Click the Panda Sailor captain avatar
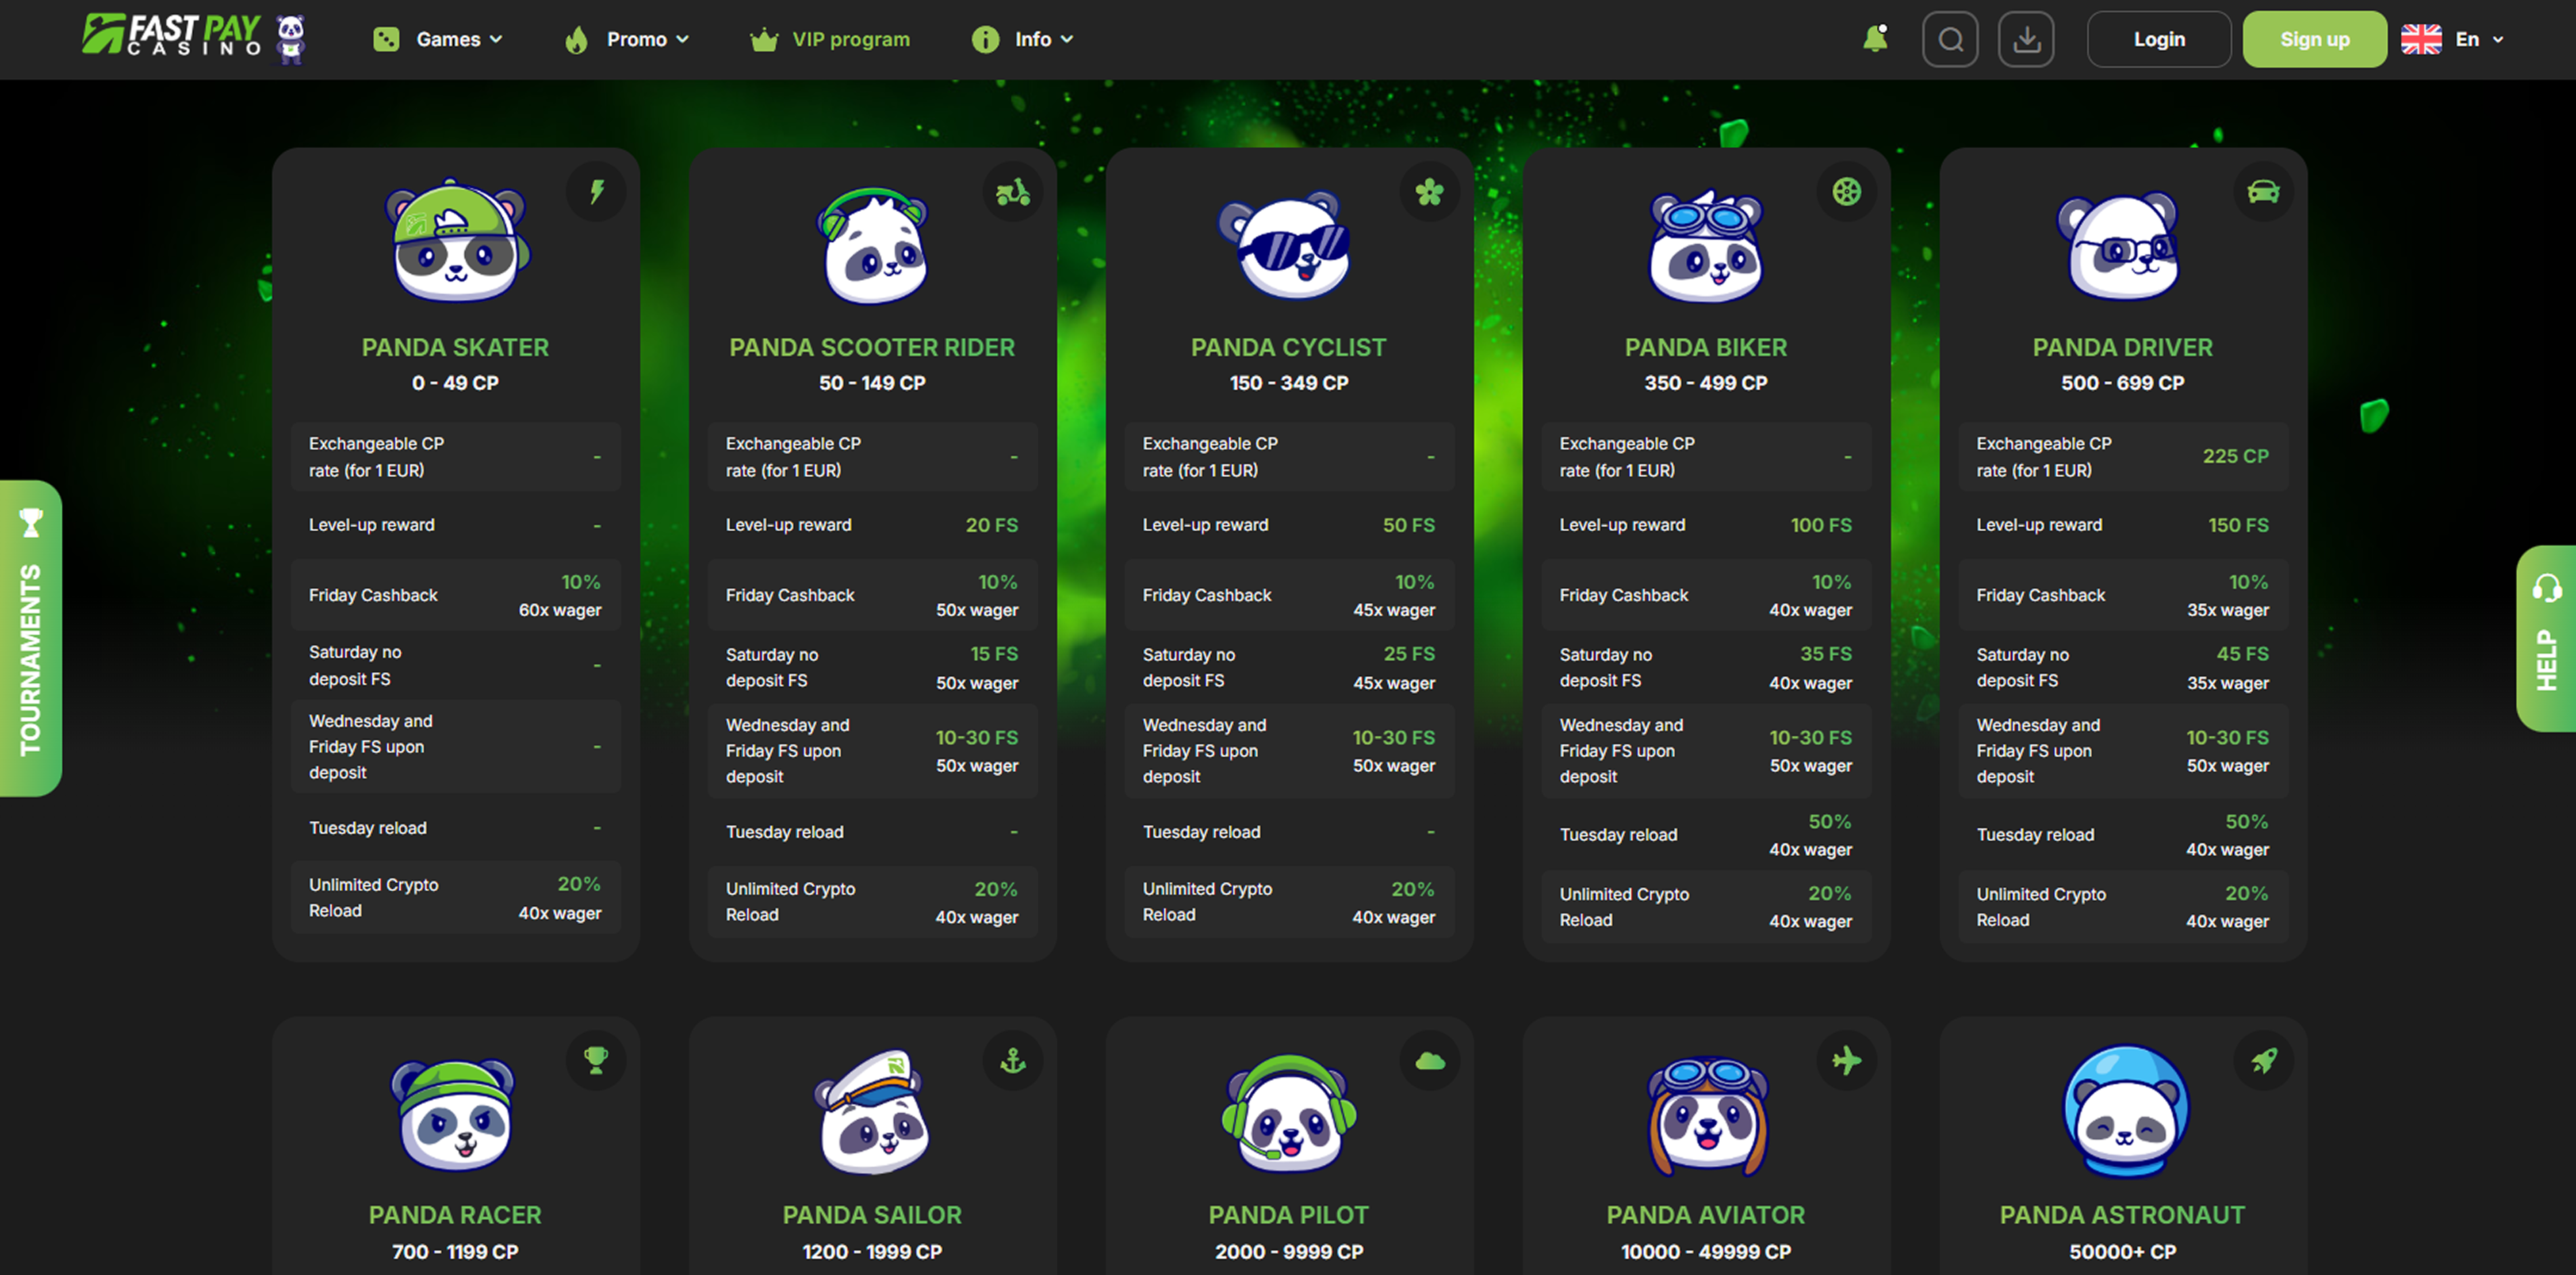2576x1275 pixels. tap(873, 1111)
